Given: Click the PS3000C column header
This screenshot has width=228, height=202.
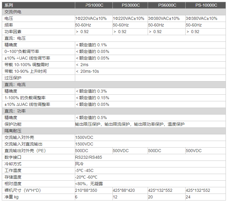Looking at the screenshot, I should pos(130,5).
